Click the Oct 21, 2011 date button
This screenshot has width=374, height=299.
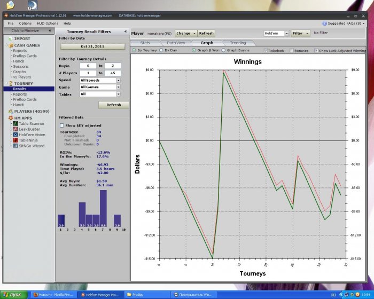(92, 46)
